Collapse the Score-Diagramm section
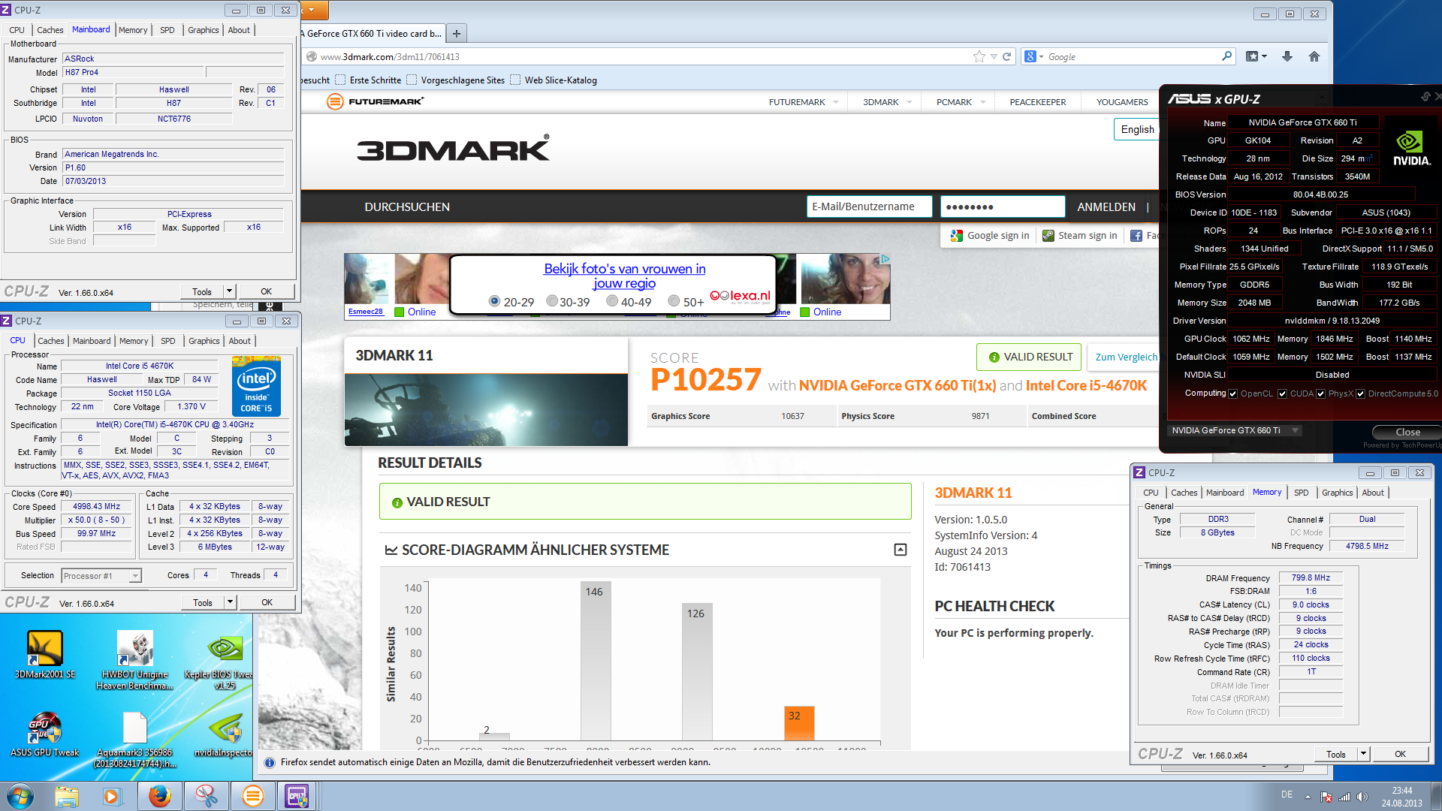1442x811 pixels. (x=900, y=550)
